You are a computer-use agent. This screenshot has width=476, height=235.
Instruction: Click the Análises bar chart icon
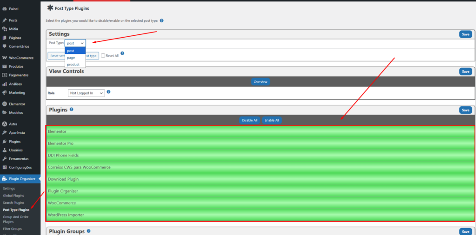point(5,84)
